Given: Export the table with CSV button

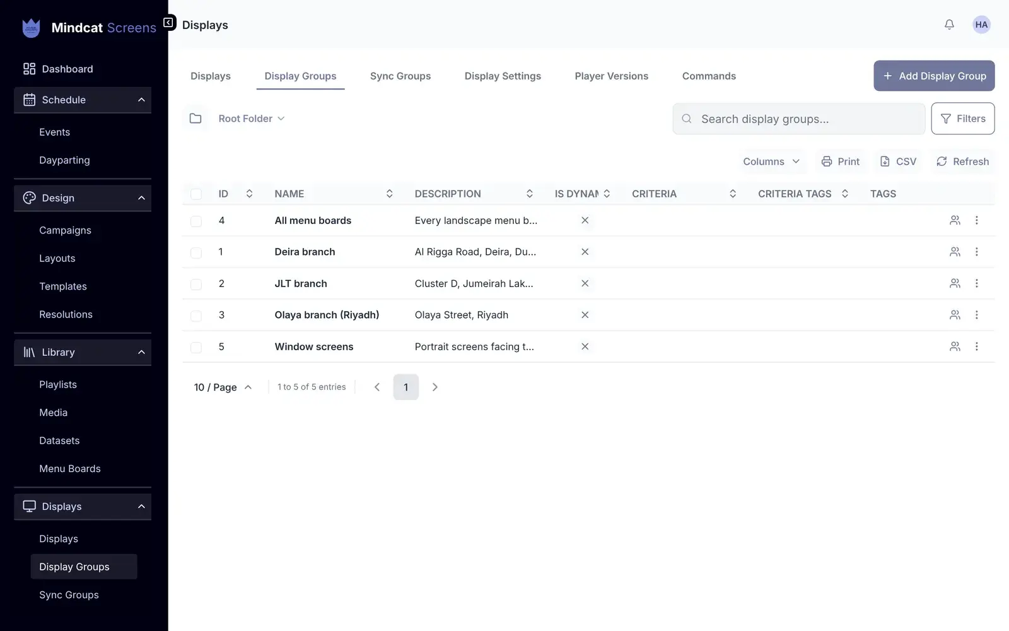Looking at the screenshot, I should pyautogui.click(x=898, y=162).
